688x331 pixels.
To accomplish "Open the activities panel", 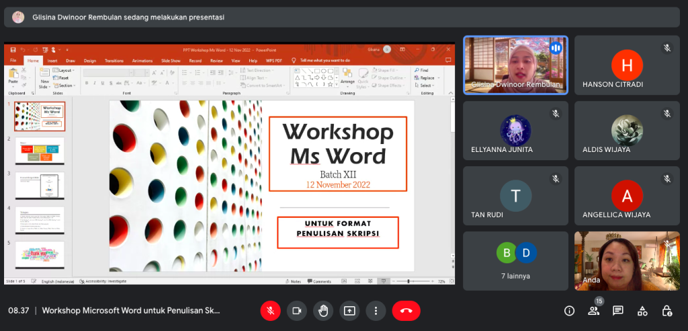I will (642, 311).
